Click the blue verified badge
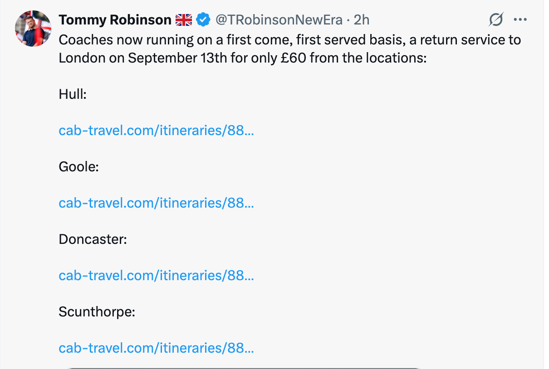The image size is (549, 369). (x=203, y=20)
